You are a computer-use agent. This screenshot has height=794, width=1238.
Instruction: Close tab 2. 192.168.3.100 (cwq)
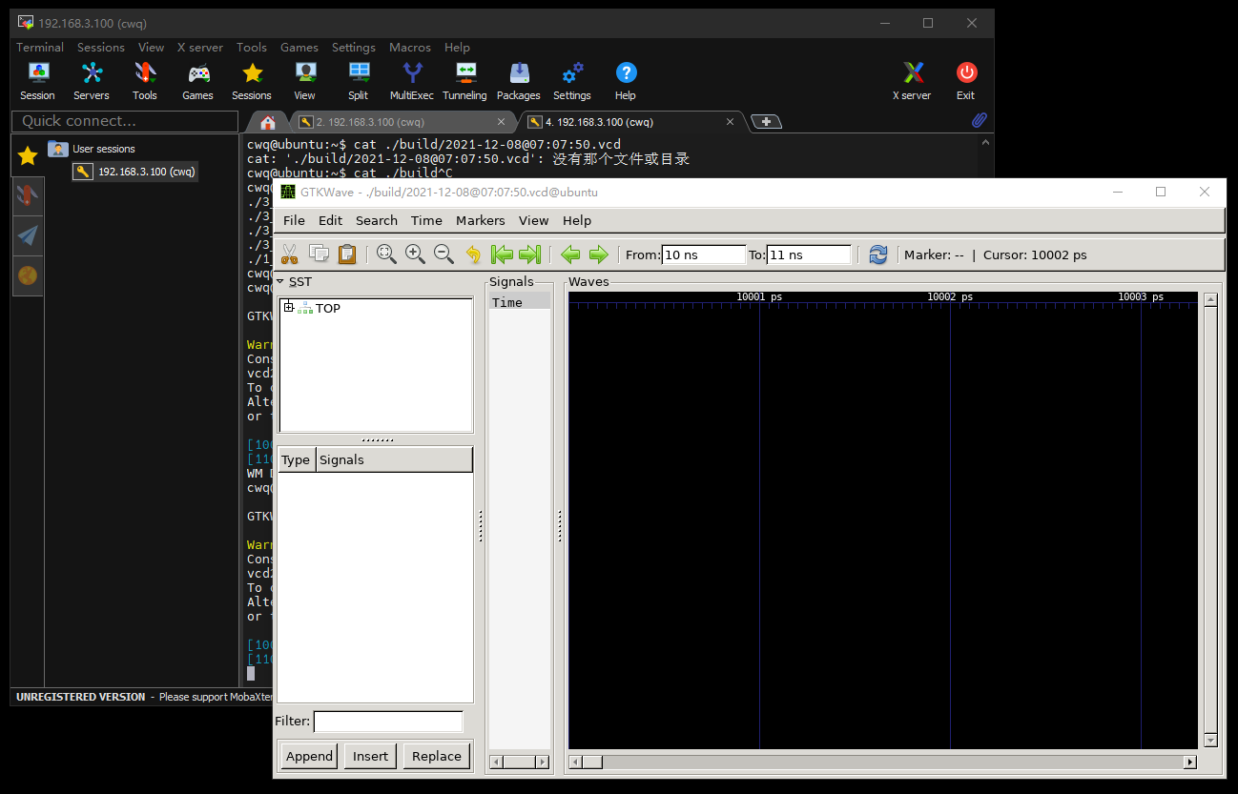coord(502,122)
